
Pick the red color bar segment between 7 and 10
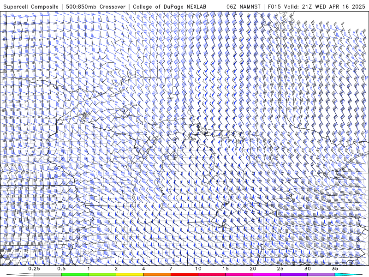(x=184, y=275)
